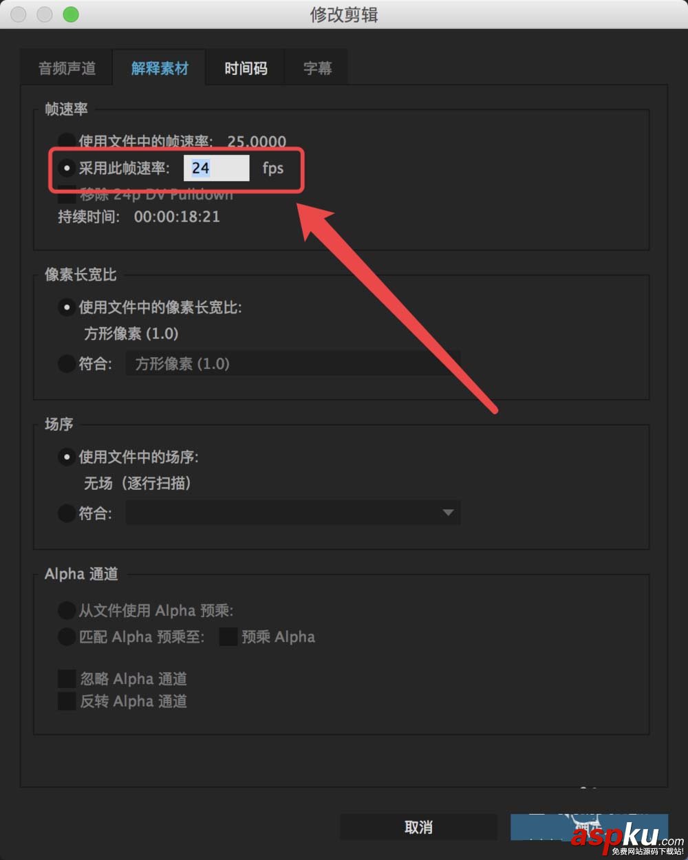The height and width of the screenshot is (860, 688).
Task: Expand the 场序 符合 dropdown arrow
Action: coord(448,513)
